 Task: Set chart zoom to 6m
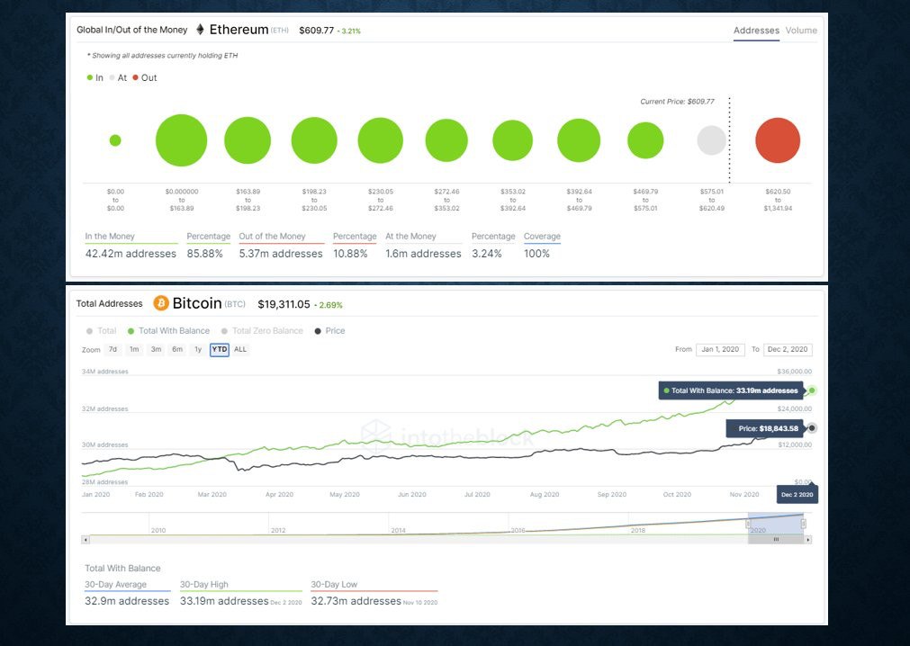[x=177, y=350]
